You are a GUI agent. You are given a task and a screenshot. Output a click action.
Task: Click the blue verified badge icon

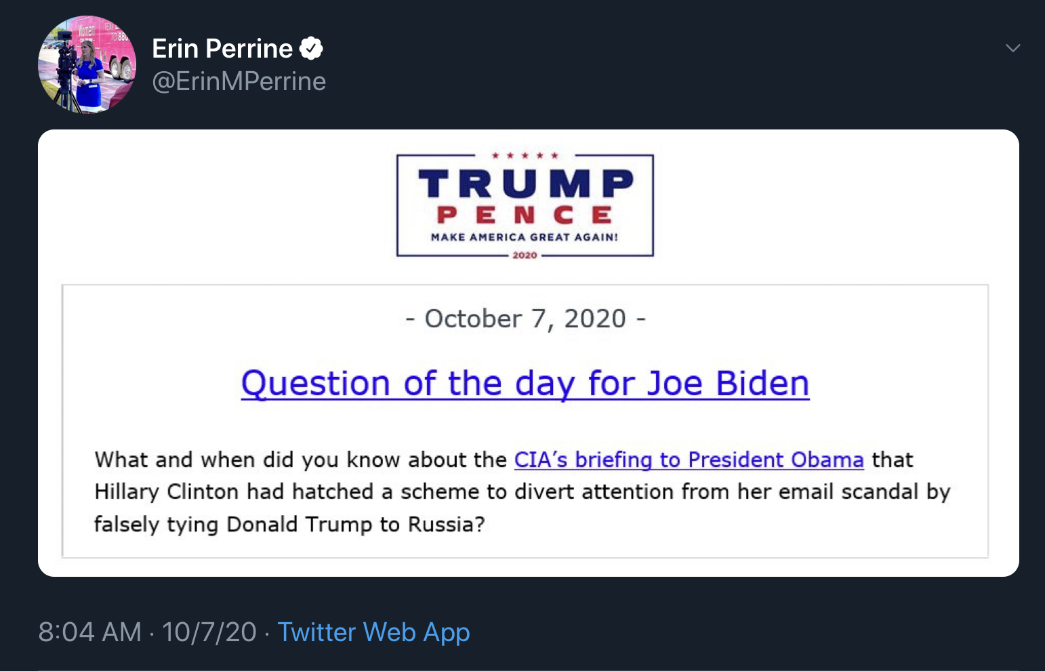click(311, 49)
